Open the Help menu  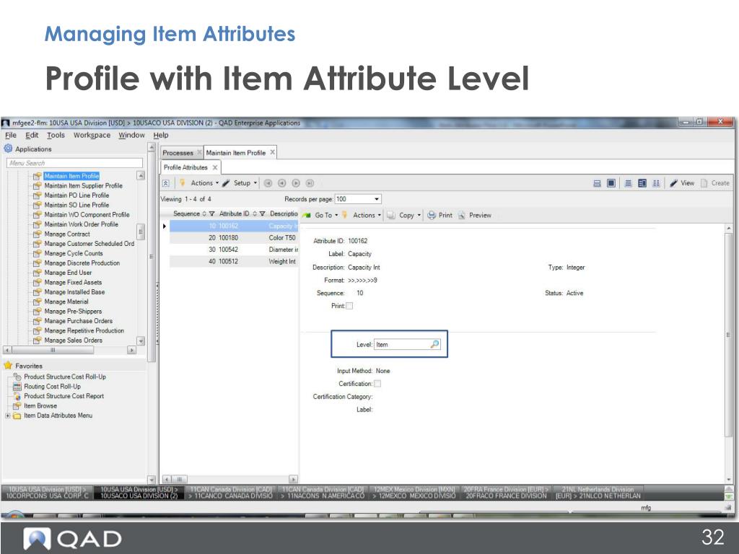161,135
